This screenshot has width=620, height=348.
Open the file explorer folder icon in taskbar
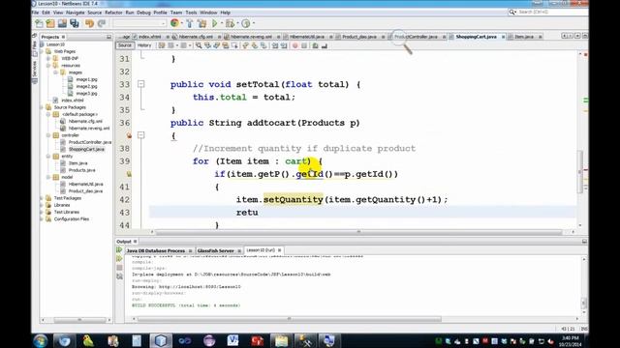tap(282, 340)
